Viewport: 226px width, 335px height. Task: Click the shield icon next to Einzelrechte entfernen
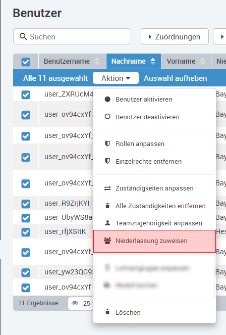[x=107, y=161]
